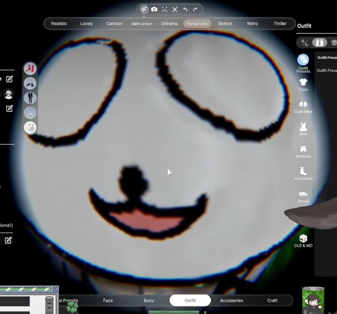This screenshot has height=314, width=337.
Task: Take a photo with the camera icon
Action: (154, 9)
